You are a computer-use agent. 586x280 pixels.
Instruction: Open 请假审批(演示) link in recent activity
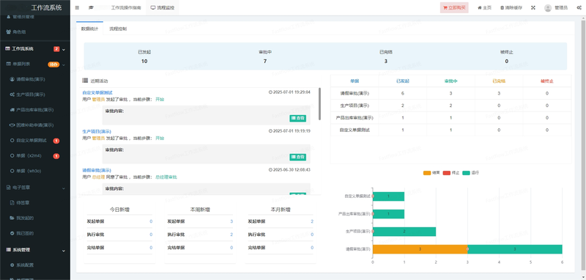pyautogui.click(x=97, y=170)
